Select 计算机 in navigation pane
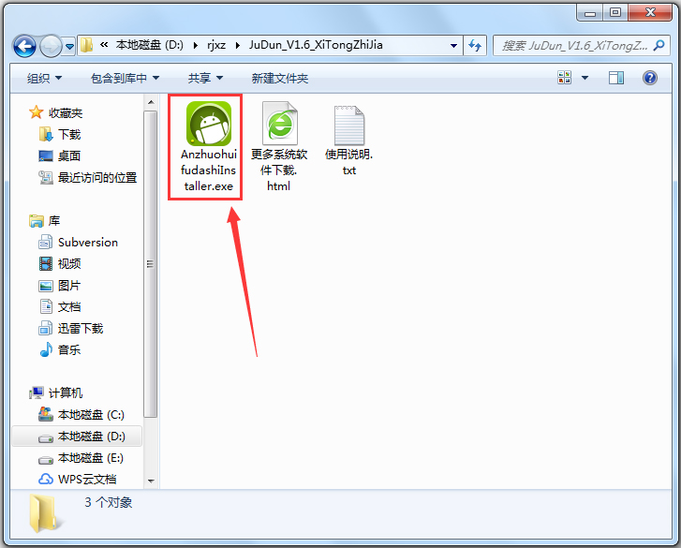The image size is (681, 548). 66,393
